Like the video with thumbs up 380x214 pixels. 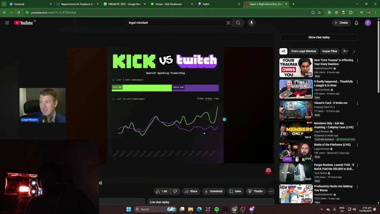tap(161, 191)
